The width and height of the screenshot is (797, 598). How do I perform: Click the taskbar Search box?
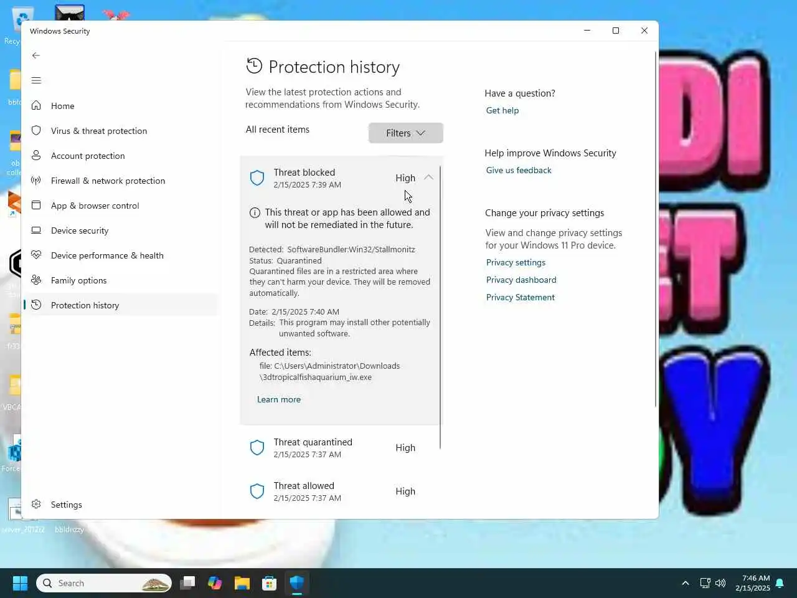(x=104, y=583)
